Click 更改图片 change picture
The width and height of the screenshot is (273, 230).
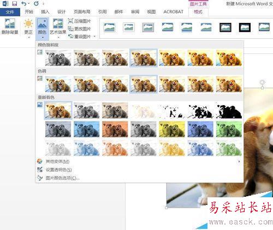tap(79, 29)
